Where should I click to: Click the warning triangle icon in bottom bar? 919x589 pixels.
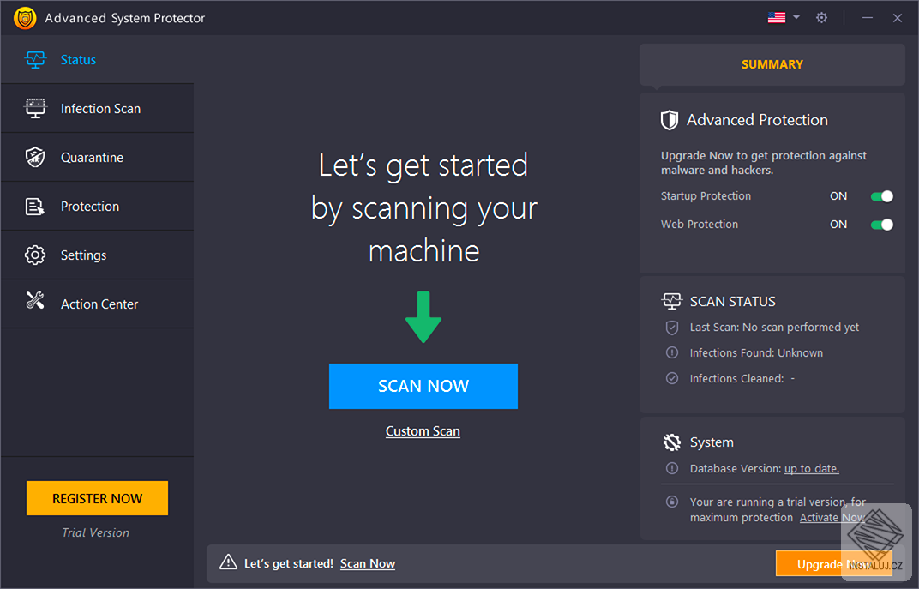228,562
